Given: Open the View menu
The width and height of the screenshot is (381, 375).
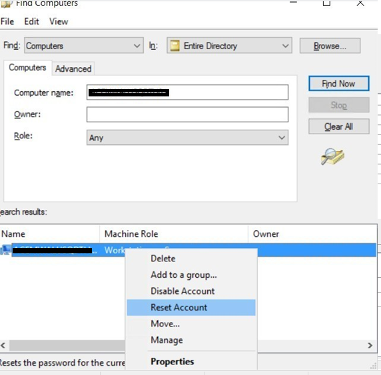Looking at the screenshot, I should click(59, 21).
